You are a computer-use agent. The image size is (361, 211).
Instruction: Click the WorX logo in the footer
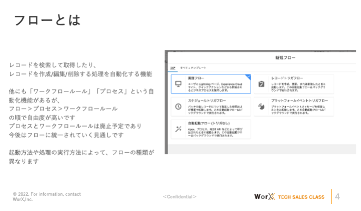[264, 197]
